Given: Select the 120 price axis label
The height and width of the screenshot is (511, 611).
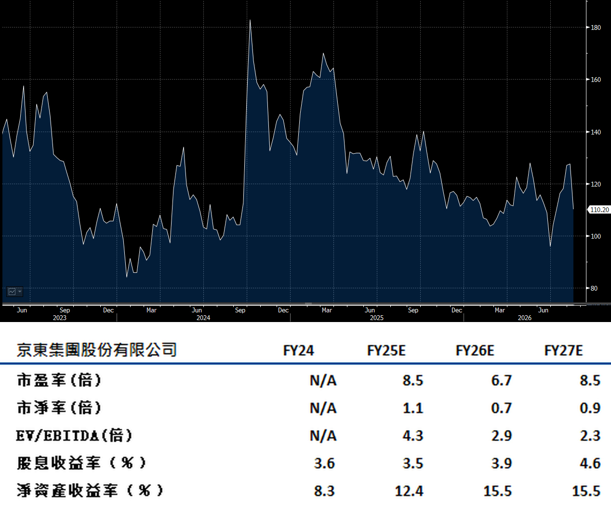Looking at the screenshot, I should point(596,184).
